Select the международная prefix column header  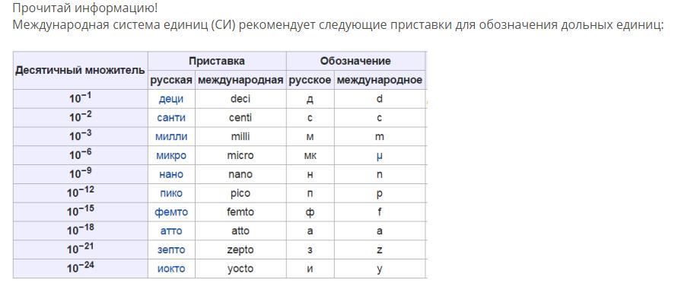(x=240, y=80)
